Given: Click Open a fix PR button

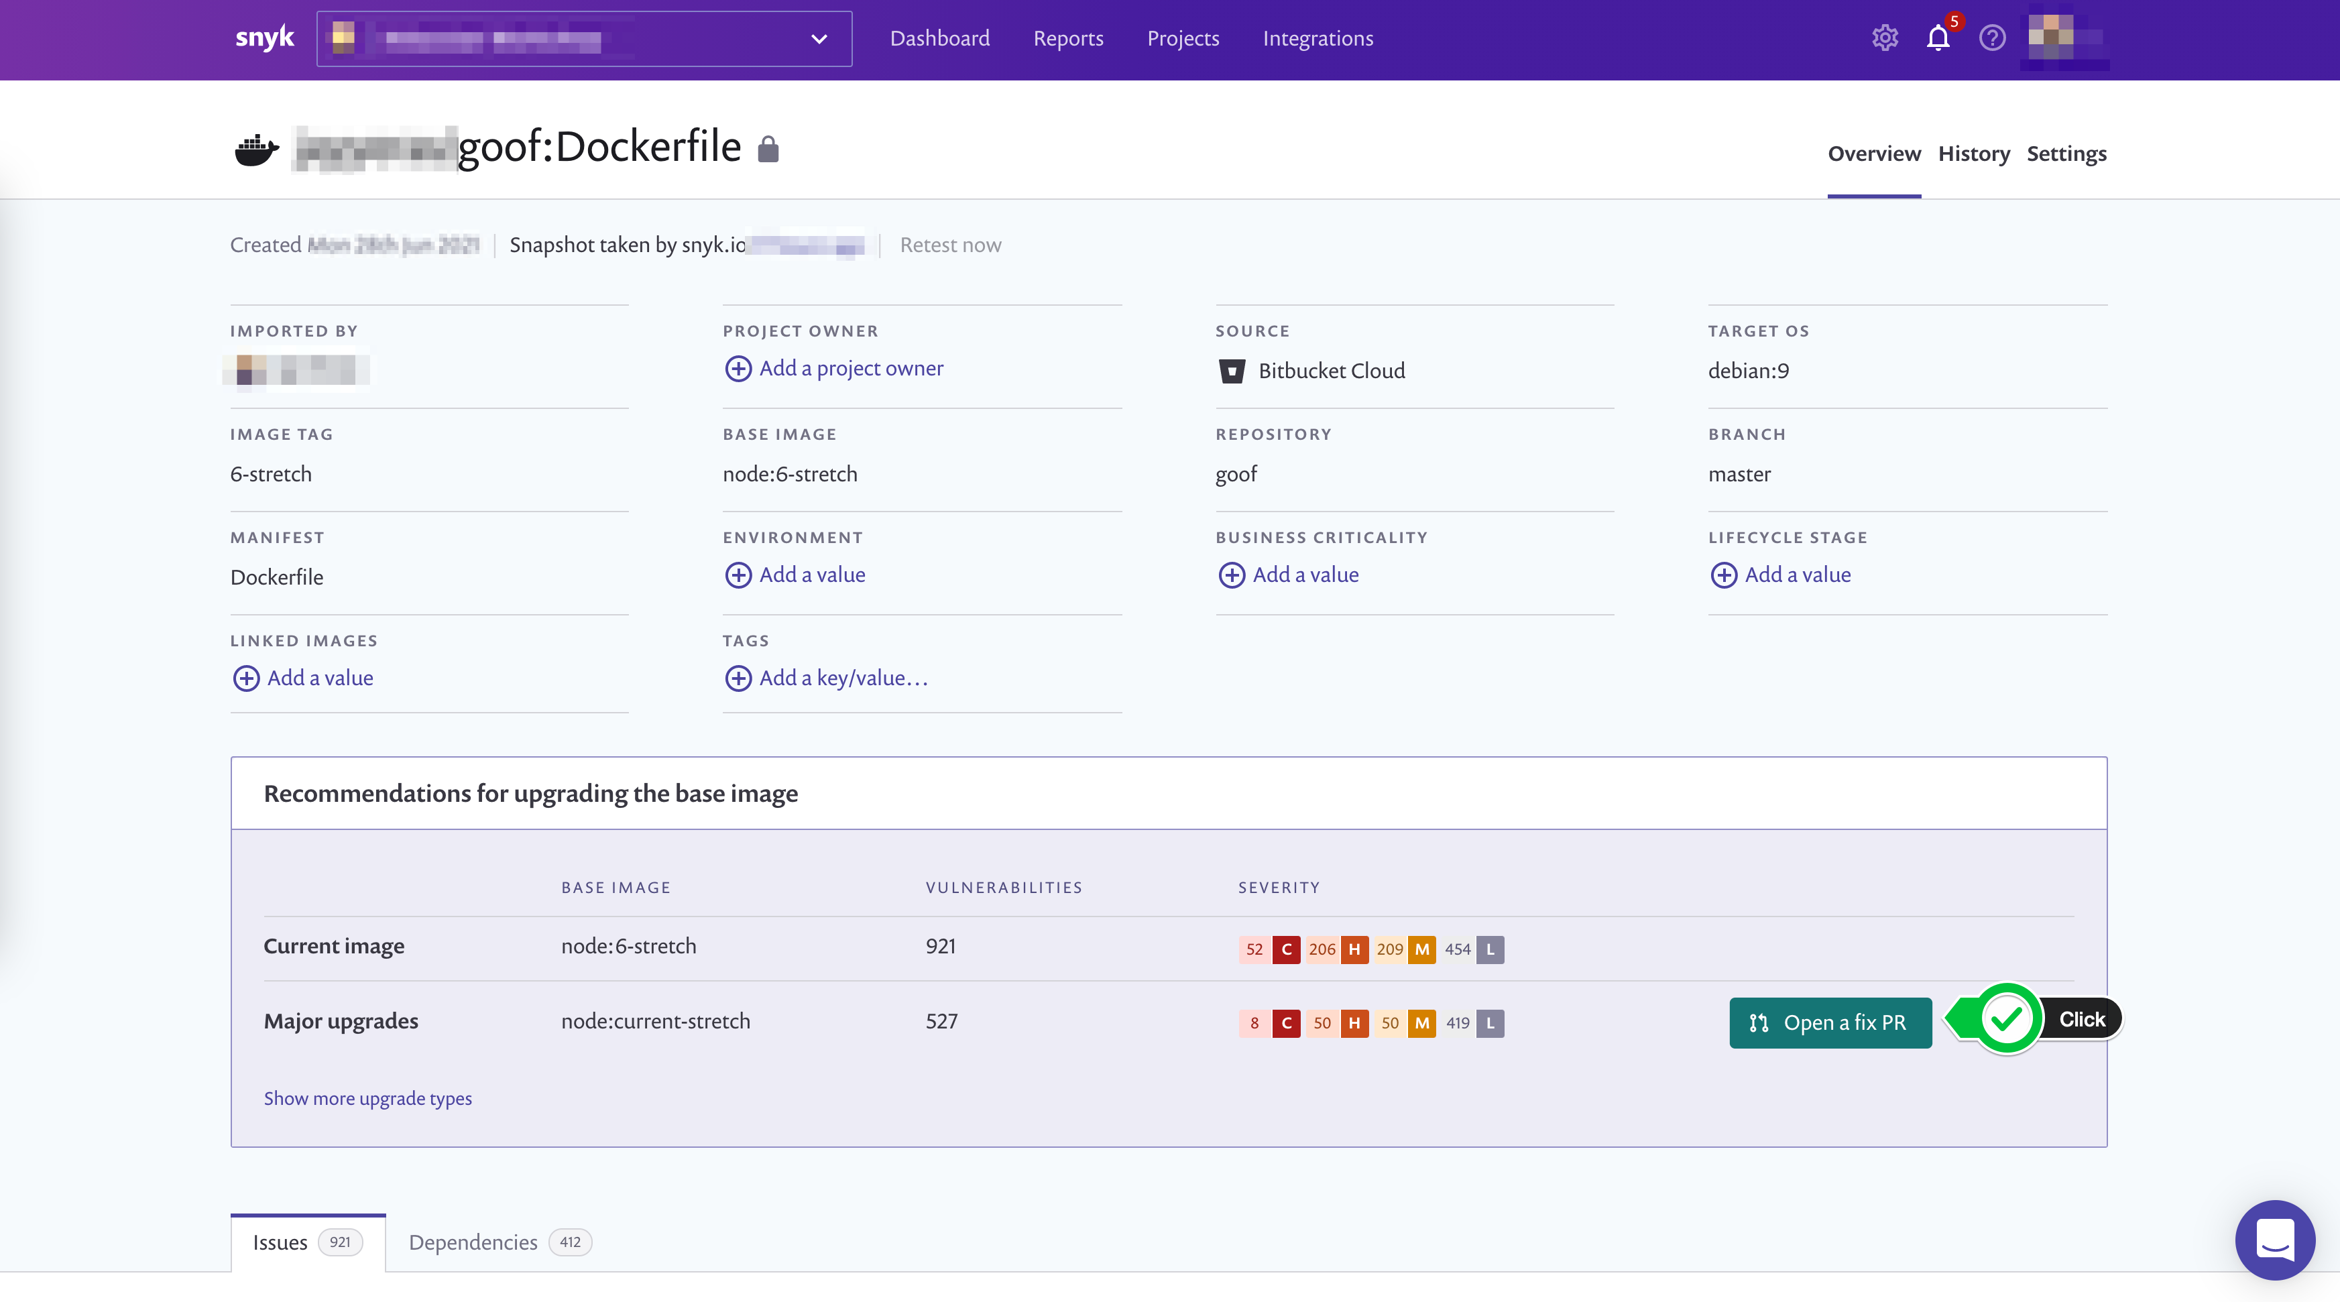Looking at the screenshot, I should tap(1830, 1023).
